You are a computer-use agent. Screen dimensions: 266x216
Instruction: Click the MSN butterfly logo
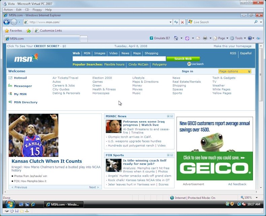pos(26,58)
